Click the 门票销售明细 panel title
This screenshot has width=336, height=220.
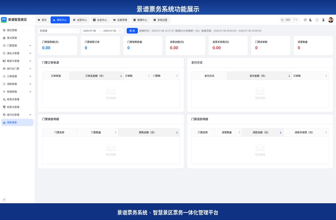click(50, 119)
